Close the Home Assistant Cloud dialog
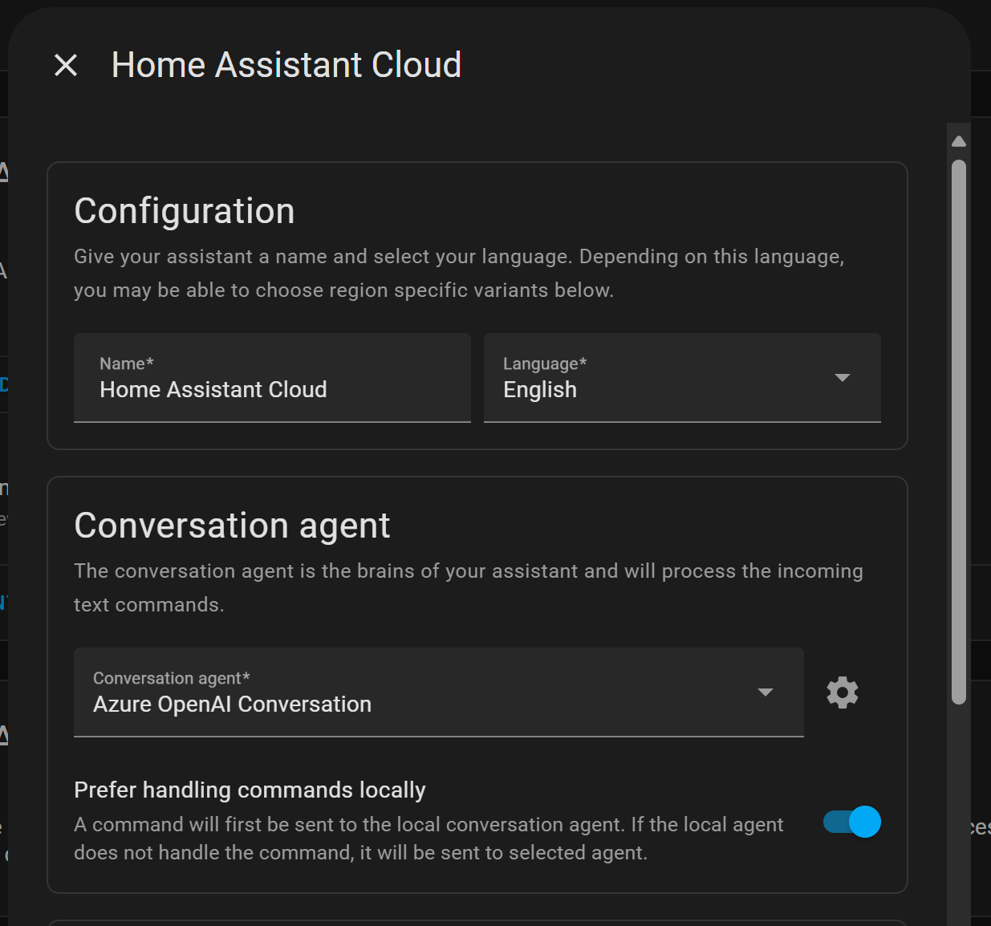Image resolution: width=991 pixels, height=926 pixels. coord(66,65)
